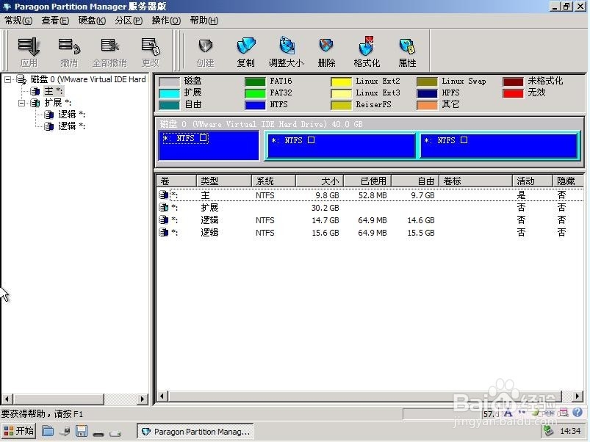This screenshot has width=590, height=442.
Task: Select the middle NTFS logical block in the disk map
Action: coord(341,146)
